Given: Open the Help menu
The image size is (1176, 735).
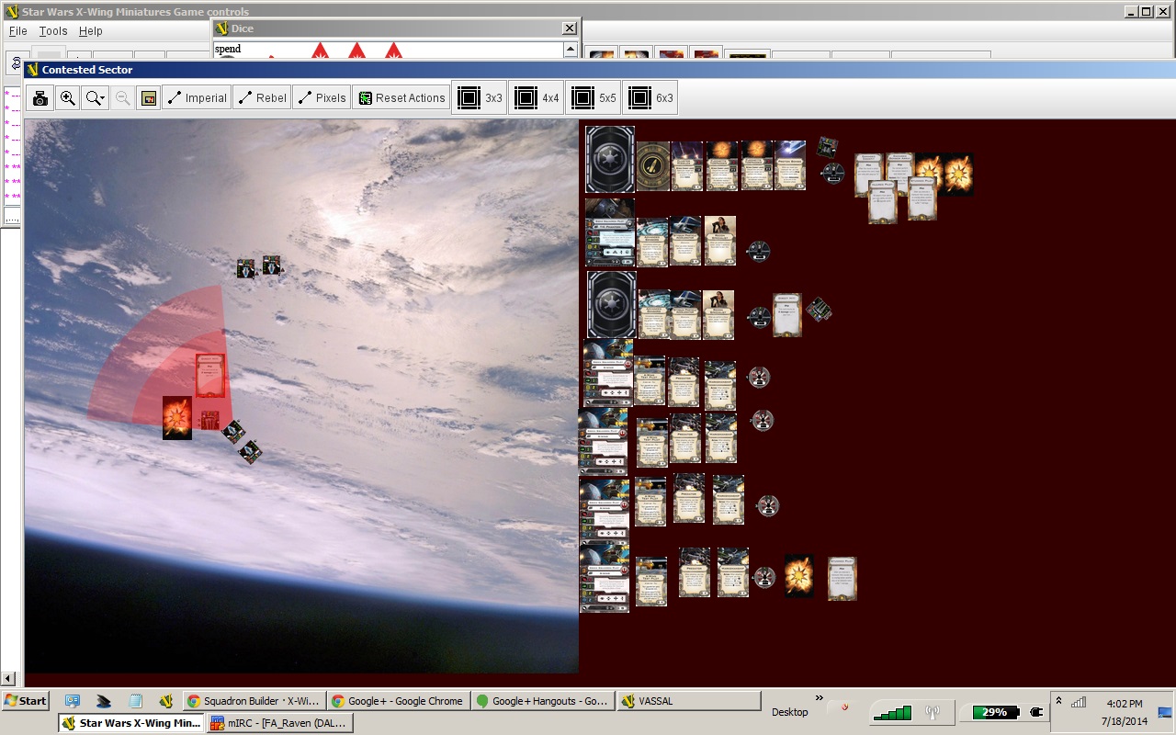Looking at the screenshot, I should (x=91, y=31).
